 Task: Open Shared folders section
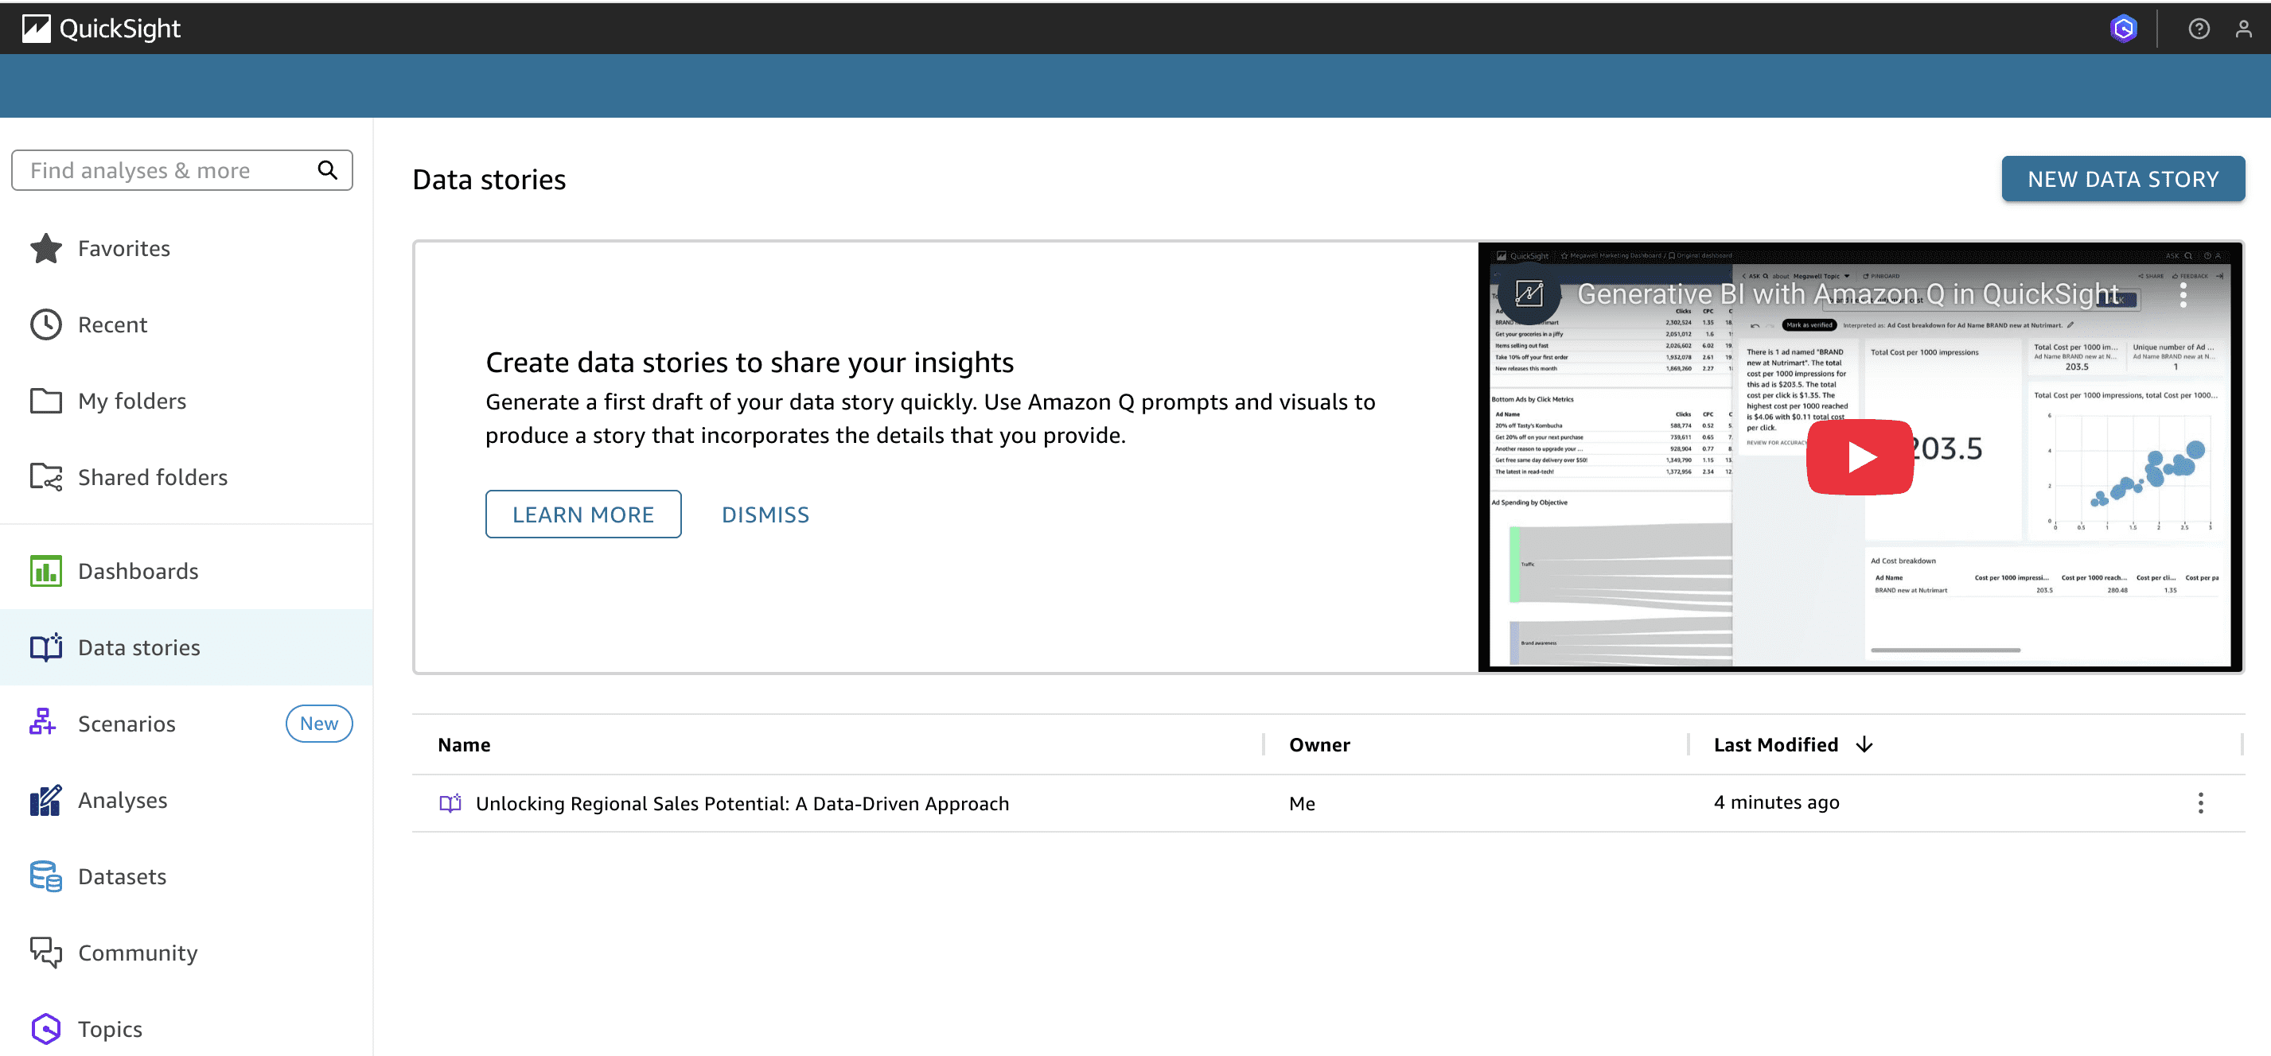pyautogui.click(x=153, y=477)
